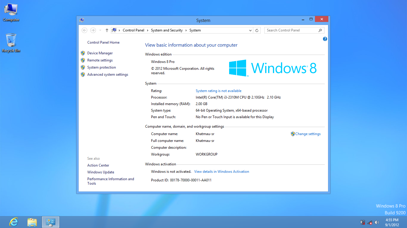
Task: Click the Windows is not activated text
Action: [x=171, y=172]
